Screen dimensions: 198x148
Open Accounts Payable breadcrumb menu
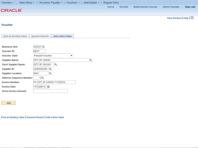click(x=51, y=2)
